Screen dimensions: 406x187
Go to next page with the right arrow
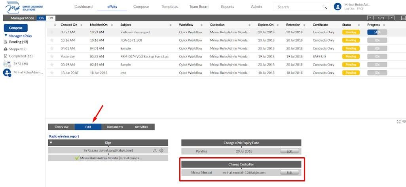coord(391,18)
